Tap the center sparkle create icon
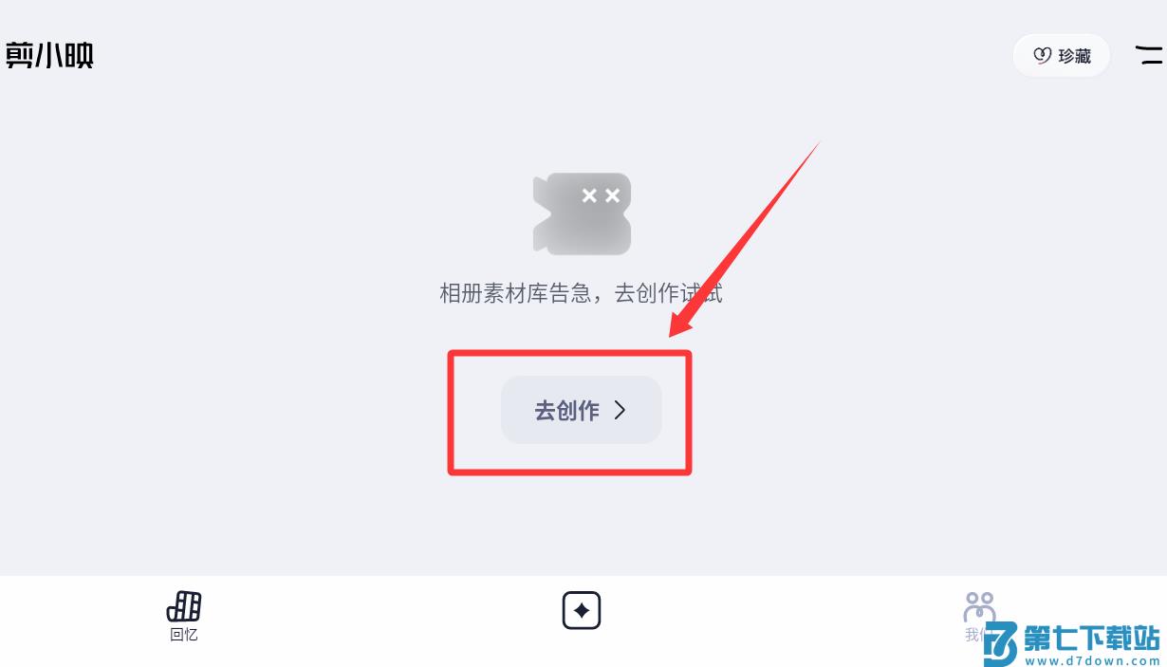The width and height of the screenshot is (1167, 667). 582,611
